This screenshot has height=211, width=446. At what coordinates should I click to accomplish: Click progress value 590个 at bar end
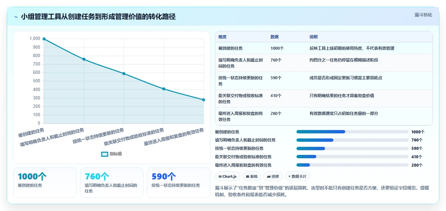click(417, 149)
